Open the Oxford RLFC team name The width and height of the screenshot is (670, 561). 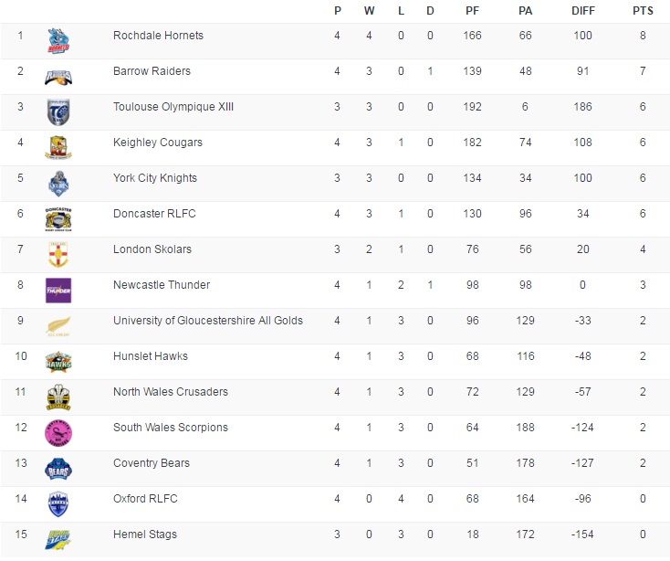[145, 499]
